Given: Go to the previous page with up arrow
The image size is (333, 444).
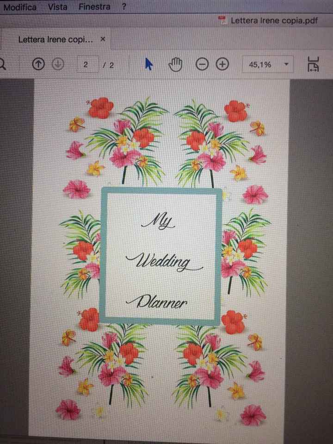Looking at the screenshot, I should (x=38, y=65).
